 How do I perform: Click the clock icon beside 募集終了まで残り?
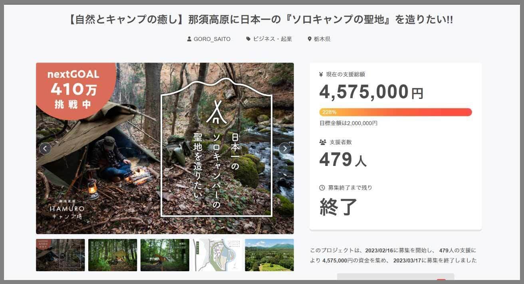pos(322,187)
